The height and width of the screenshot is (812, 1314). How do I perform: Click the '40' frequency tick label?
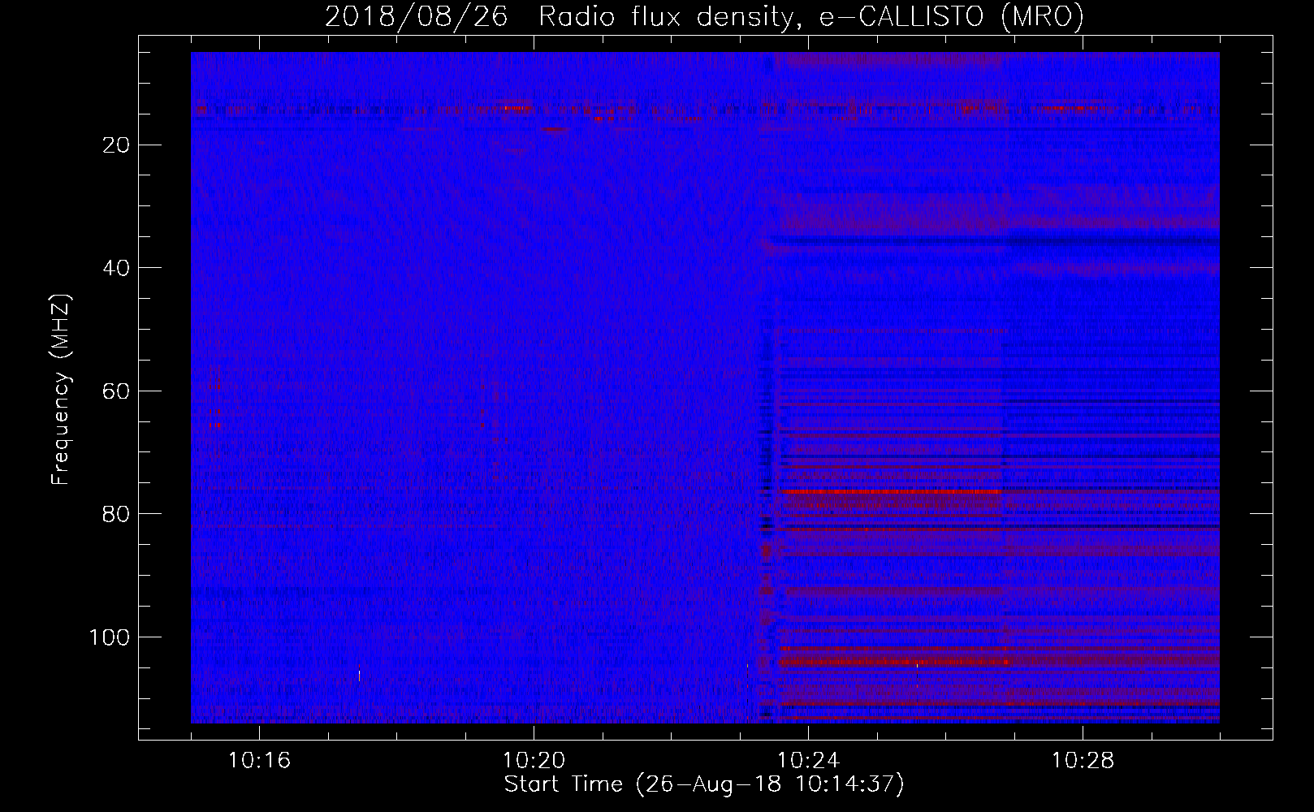(x=117, y=268)
